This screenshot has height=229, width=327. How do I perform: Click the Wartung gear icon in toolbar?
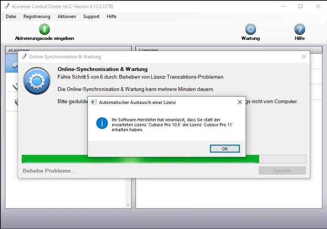251,29
